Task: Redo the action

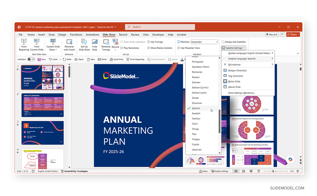Action: coord(67,59)
